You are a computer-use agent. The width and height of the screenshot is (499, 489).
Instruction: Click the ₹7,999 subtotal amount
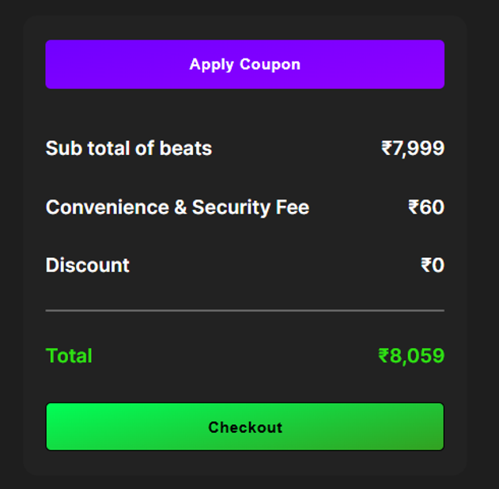click(413, 149)
